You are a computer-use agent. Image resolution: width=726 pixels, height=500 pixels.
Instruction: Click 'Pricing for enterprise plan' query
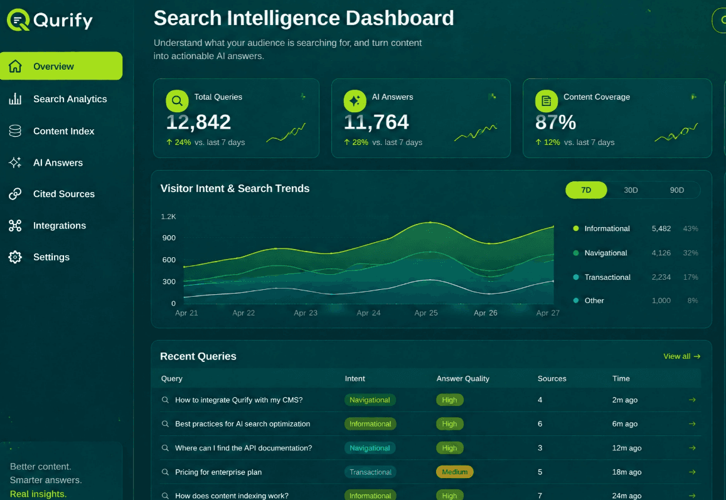coord(218,472)
